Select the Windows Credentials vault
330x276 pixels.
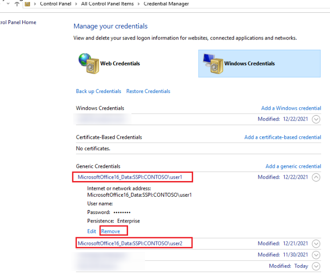click(x=259, y=63)
